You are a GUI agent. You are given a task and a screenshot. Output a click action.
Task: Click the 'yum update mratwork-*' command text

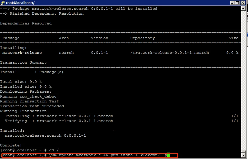coord(75,155)
